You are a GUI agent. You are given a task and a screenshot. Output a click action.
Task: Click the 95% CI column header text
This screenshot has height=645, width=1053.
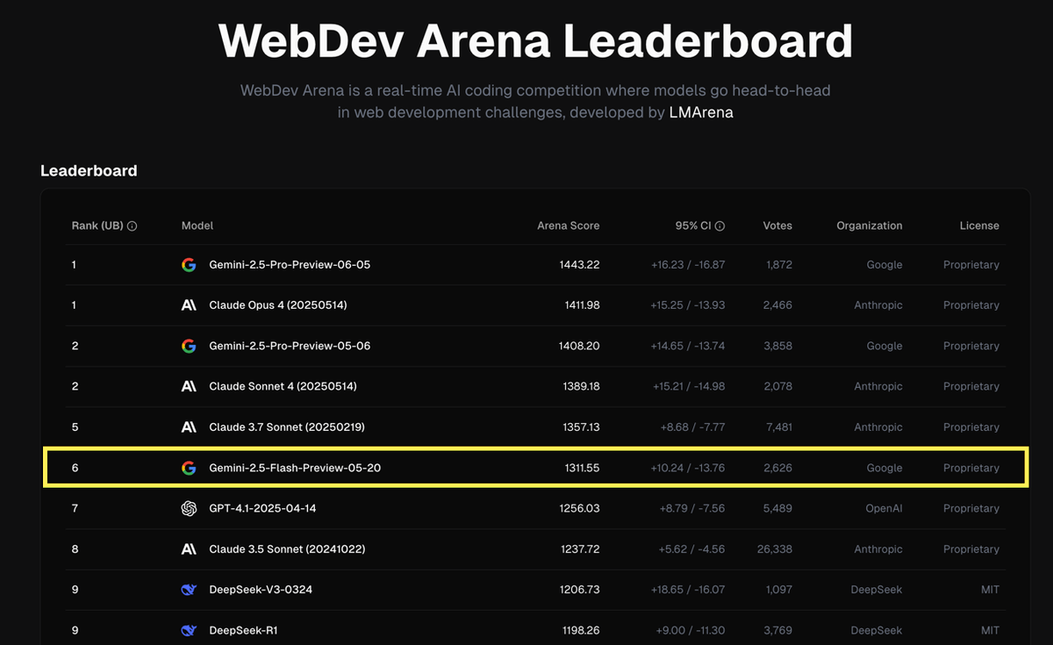point(693,226)
